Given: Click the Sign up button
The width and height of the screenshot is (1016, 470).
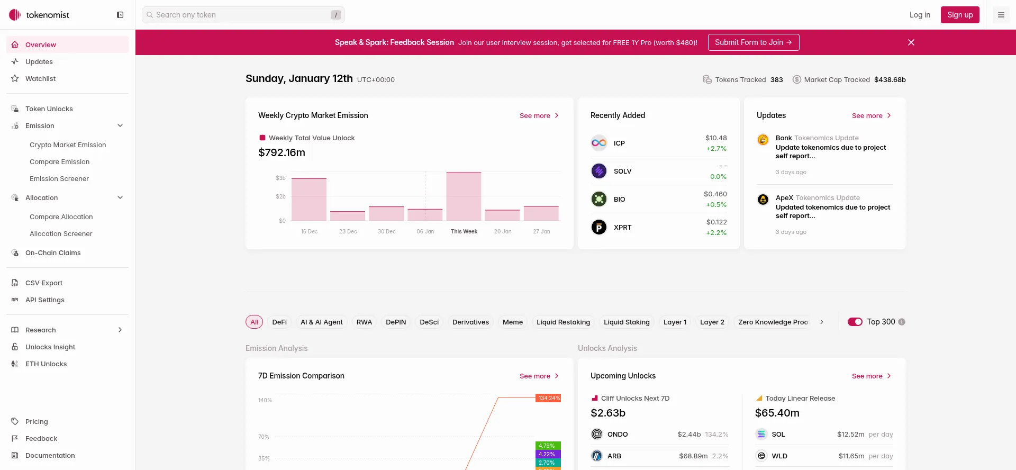Looking at the screenshot, I should pyautogui.click(x=960, y=15).
